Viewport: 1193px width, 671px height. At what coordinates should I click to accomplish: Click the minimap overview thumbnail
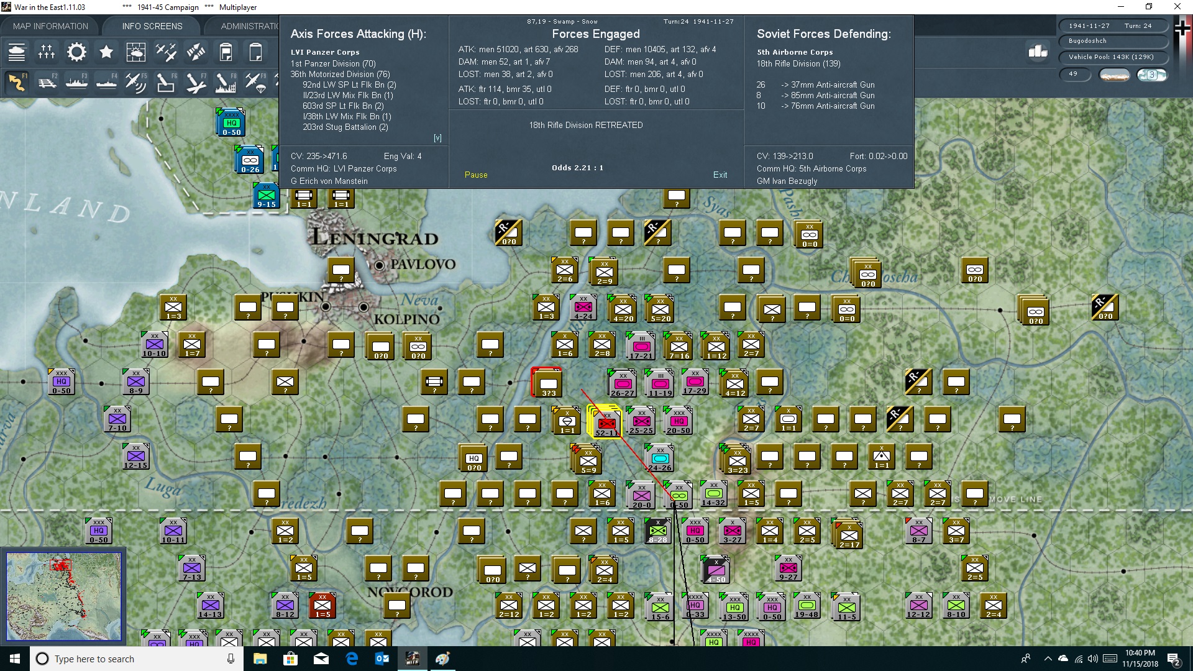point(63,596)
